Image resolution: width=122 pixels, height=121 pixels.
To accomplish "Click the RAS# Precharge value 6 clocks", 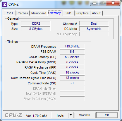I will [72, 67].
